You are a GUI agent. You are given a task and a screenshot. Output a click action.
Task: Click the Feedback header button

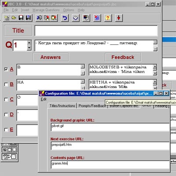(x=123, y=57)
